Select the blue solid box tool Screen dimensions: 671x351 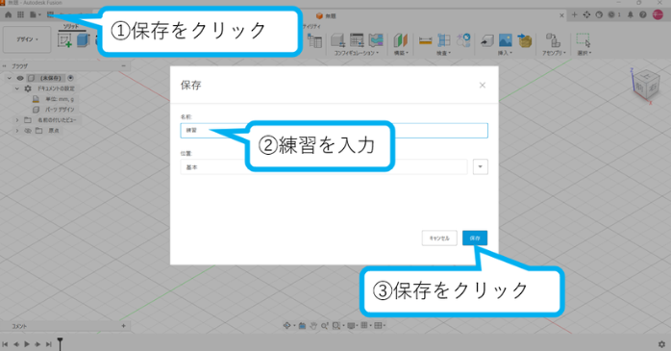(83, 40)
